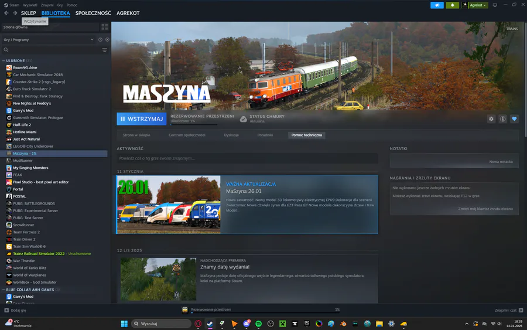Open Znajomi i czat friends panel
This screenshot has width=527, height=330.
509,310
